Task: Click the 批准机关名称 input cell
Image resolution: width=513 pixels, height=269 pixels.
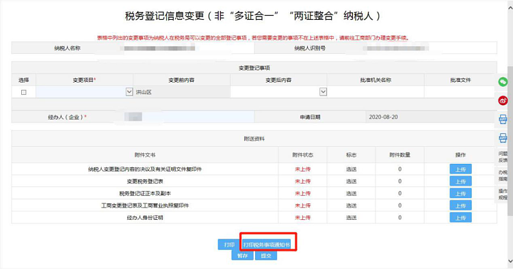Action: (376, 92)
